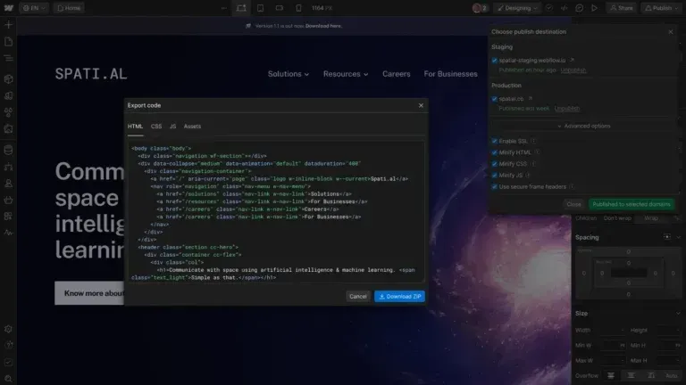
Task: Open the search icon in left sidebar
Action: [x=8, y=379]
